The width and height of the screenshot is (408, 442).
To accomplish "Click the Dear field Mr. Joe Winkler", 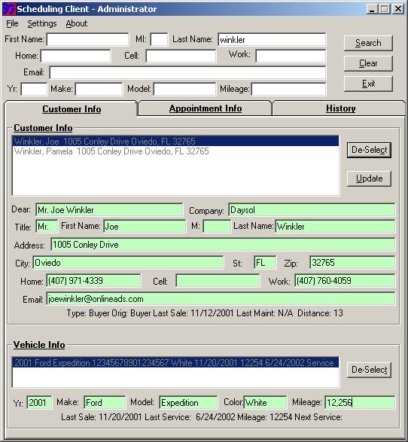I will [x=109, y=210].
